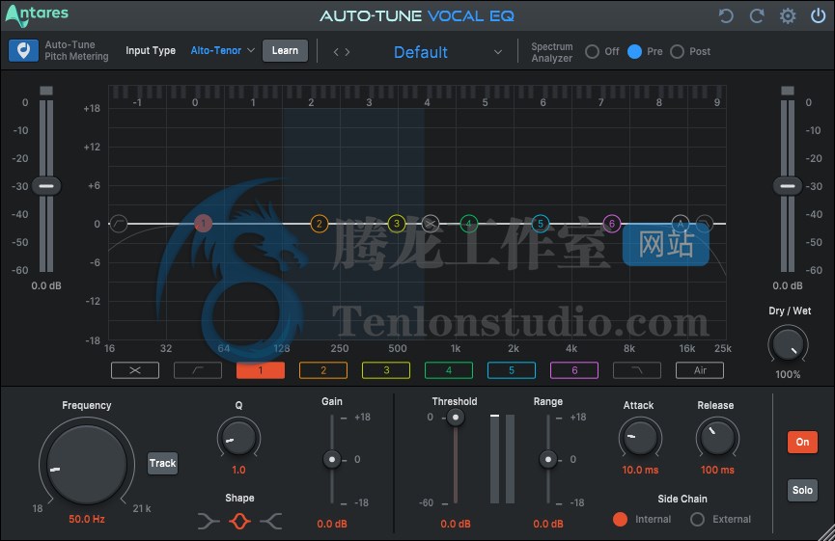
Task: Click the Dry / Wet knob
Action: [788, 344]
